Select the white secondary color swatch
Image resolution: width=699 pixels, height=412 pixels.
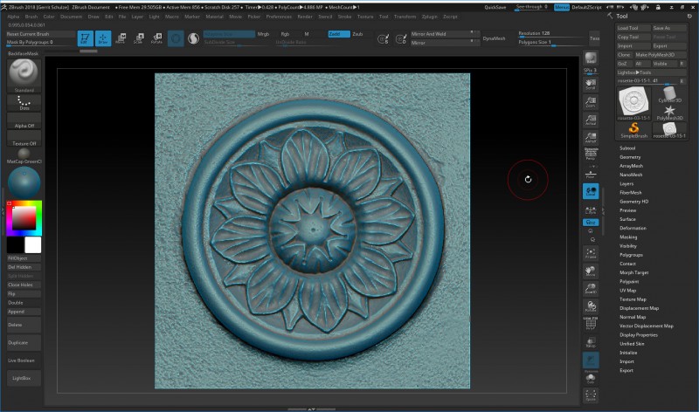[33, 245]
